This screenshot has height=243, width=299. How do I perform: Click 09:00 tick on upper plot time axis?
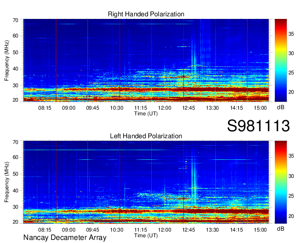click(x=69, y=108)
